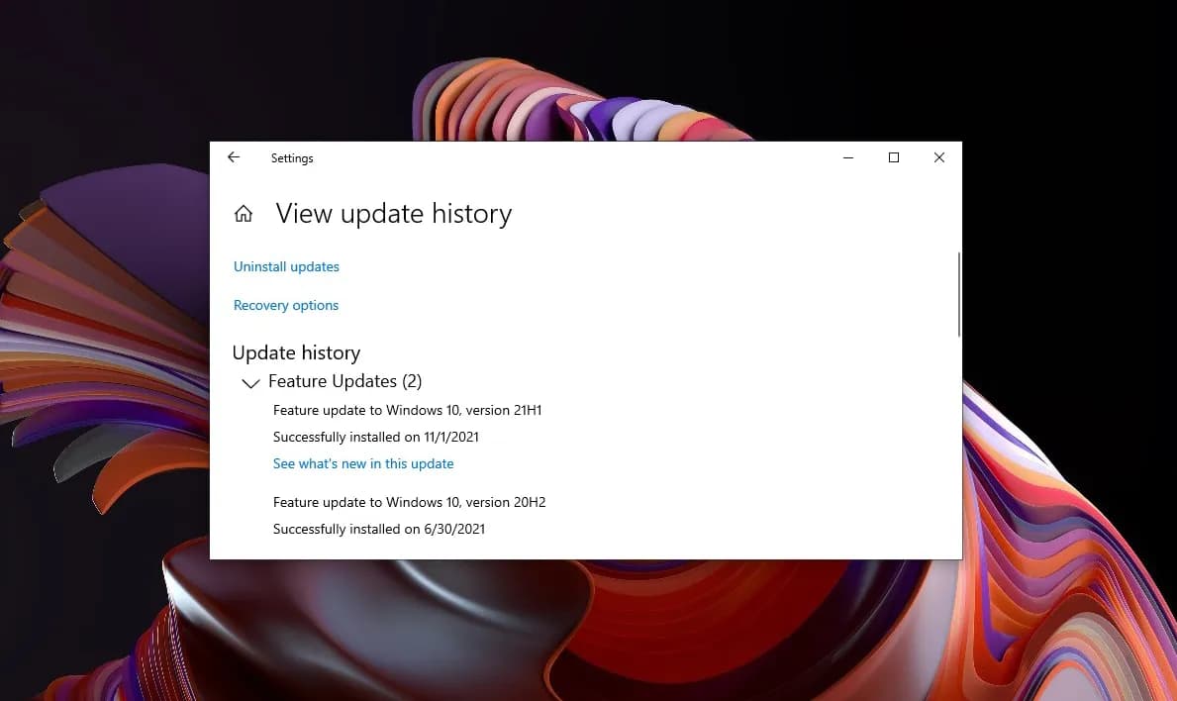Go back using the Settings back arrow
The image size is (1177, 701).
[x=234, y=157]
